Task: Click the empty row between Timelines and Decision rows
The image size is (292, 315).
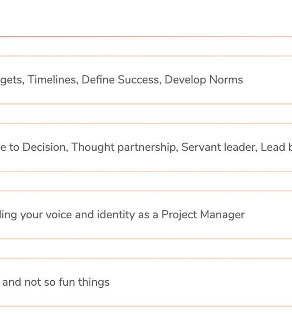Action: [146, 114]
